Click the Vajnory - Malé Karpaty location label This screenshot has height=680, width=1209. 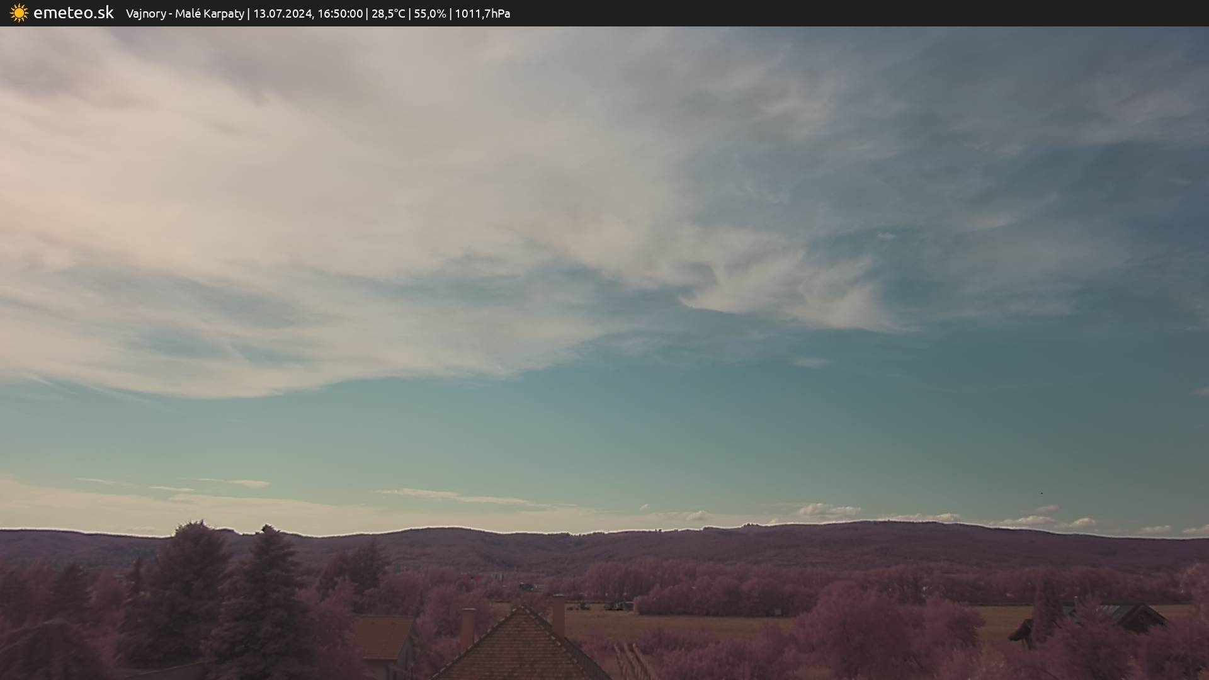click(184, 14)
